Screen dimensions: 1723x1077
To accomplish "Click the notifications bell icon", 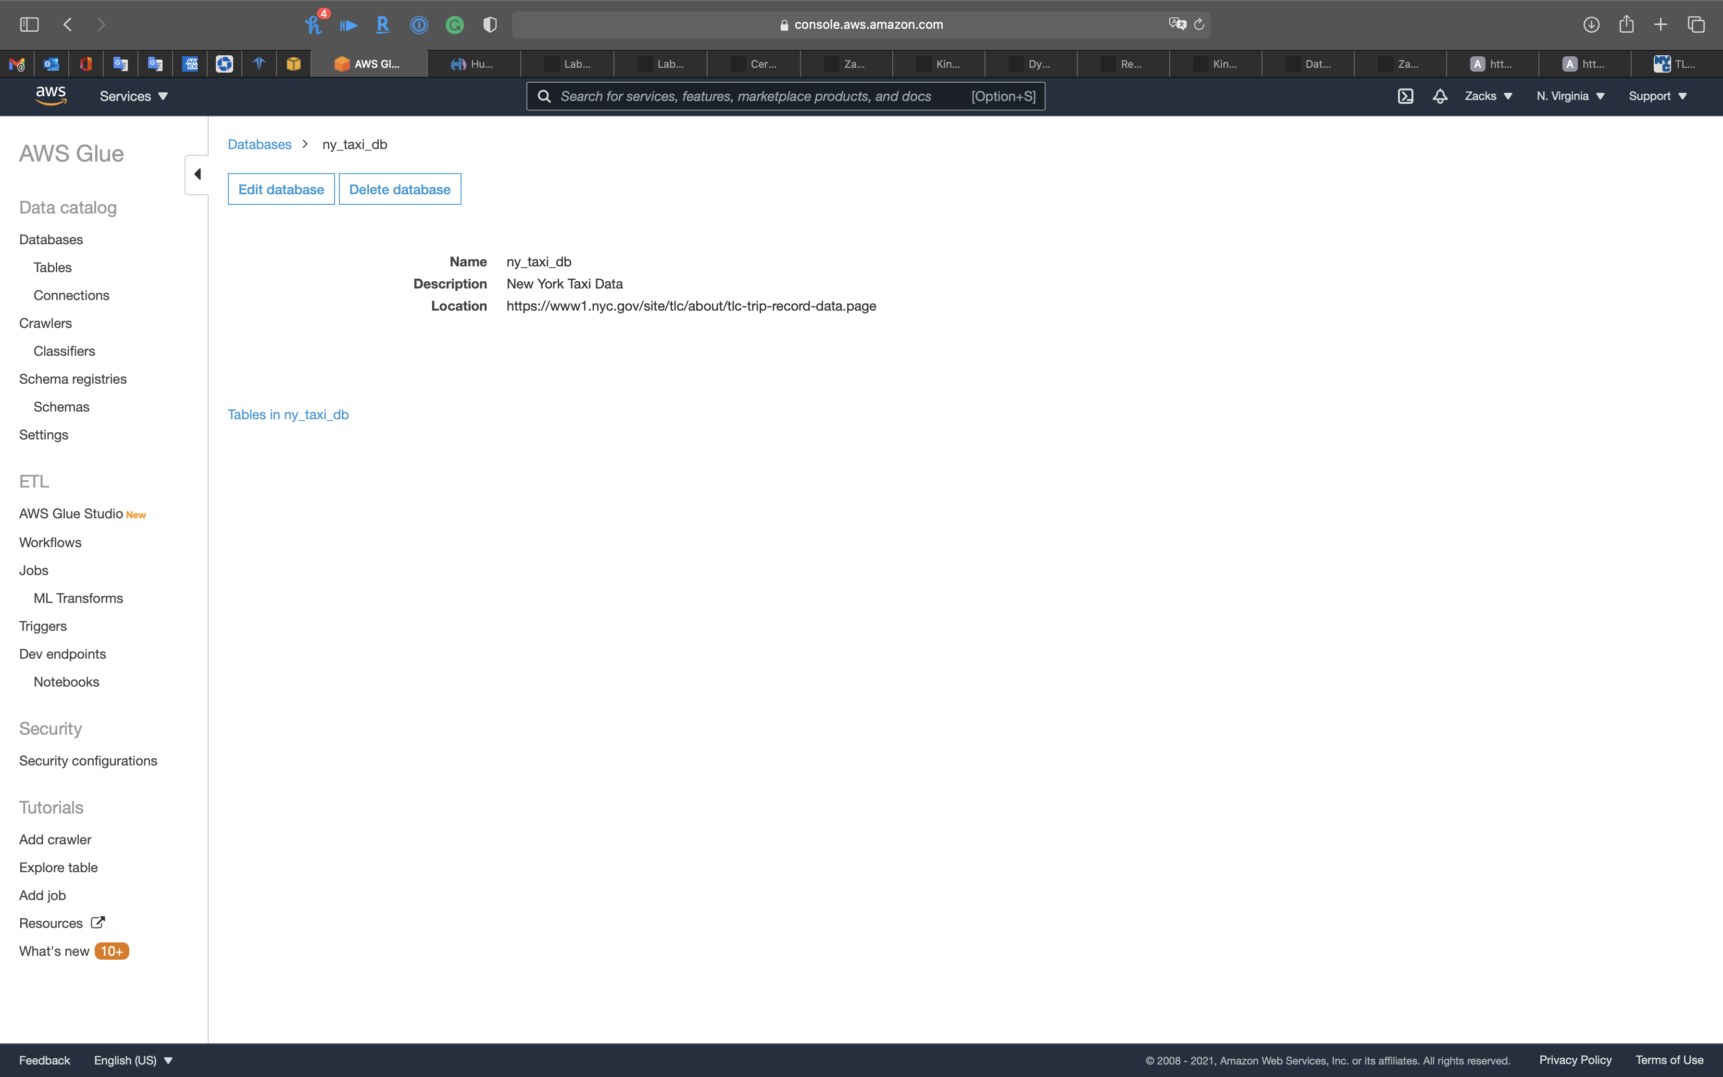I will pos(1440,96).
